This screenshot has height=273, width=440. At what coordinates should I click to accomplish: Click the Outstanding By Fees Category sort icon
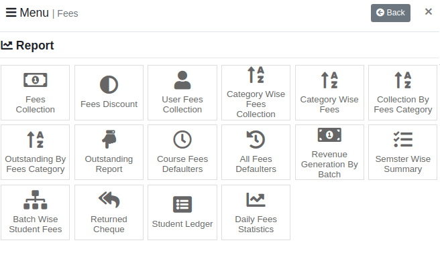pyautogui.click(x=36, y=139)
